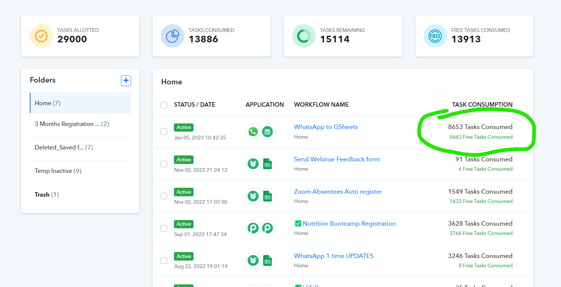Click Active badge on WhatsApp to GSheets row
Screen dimensions: 561x287
click(x=184, y=127)
